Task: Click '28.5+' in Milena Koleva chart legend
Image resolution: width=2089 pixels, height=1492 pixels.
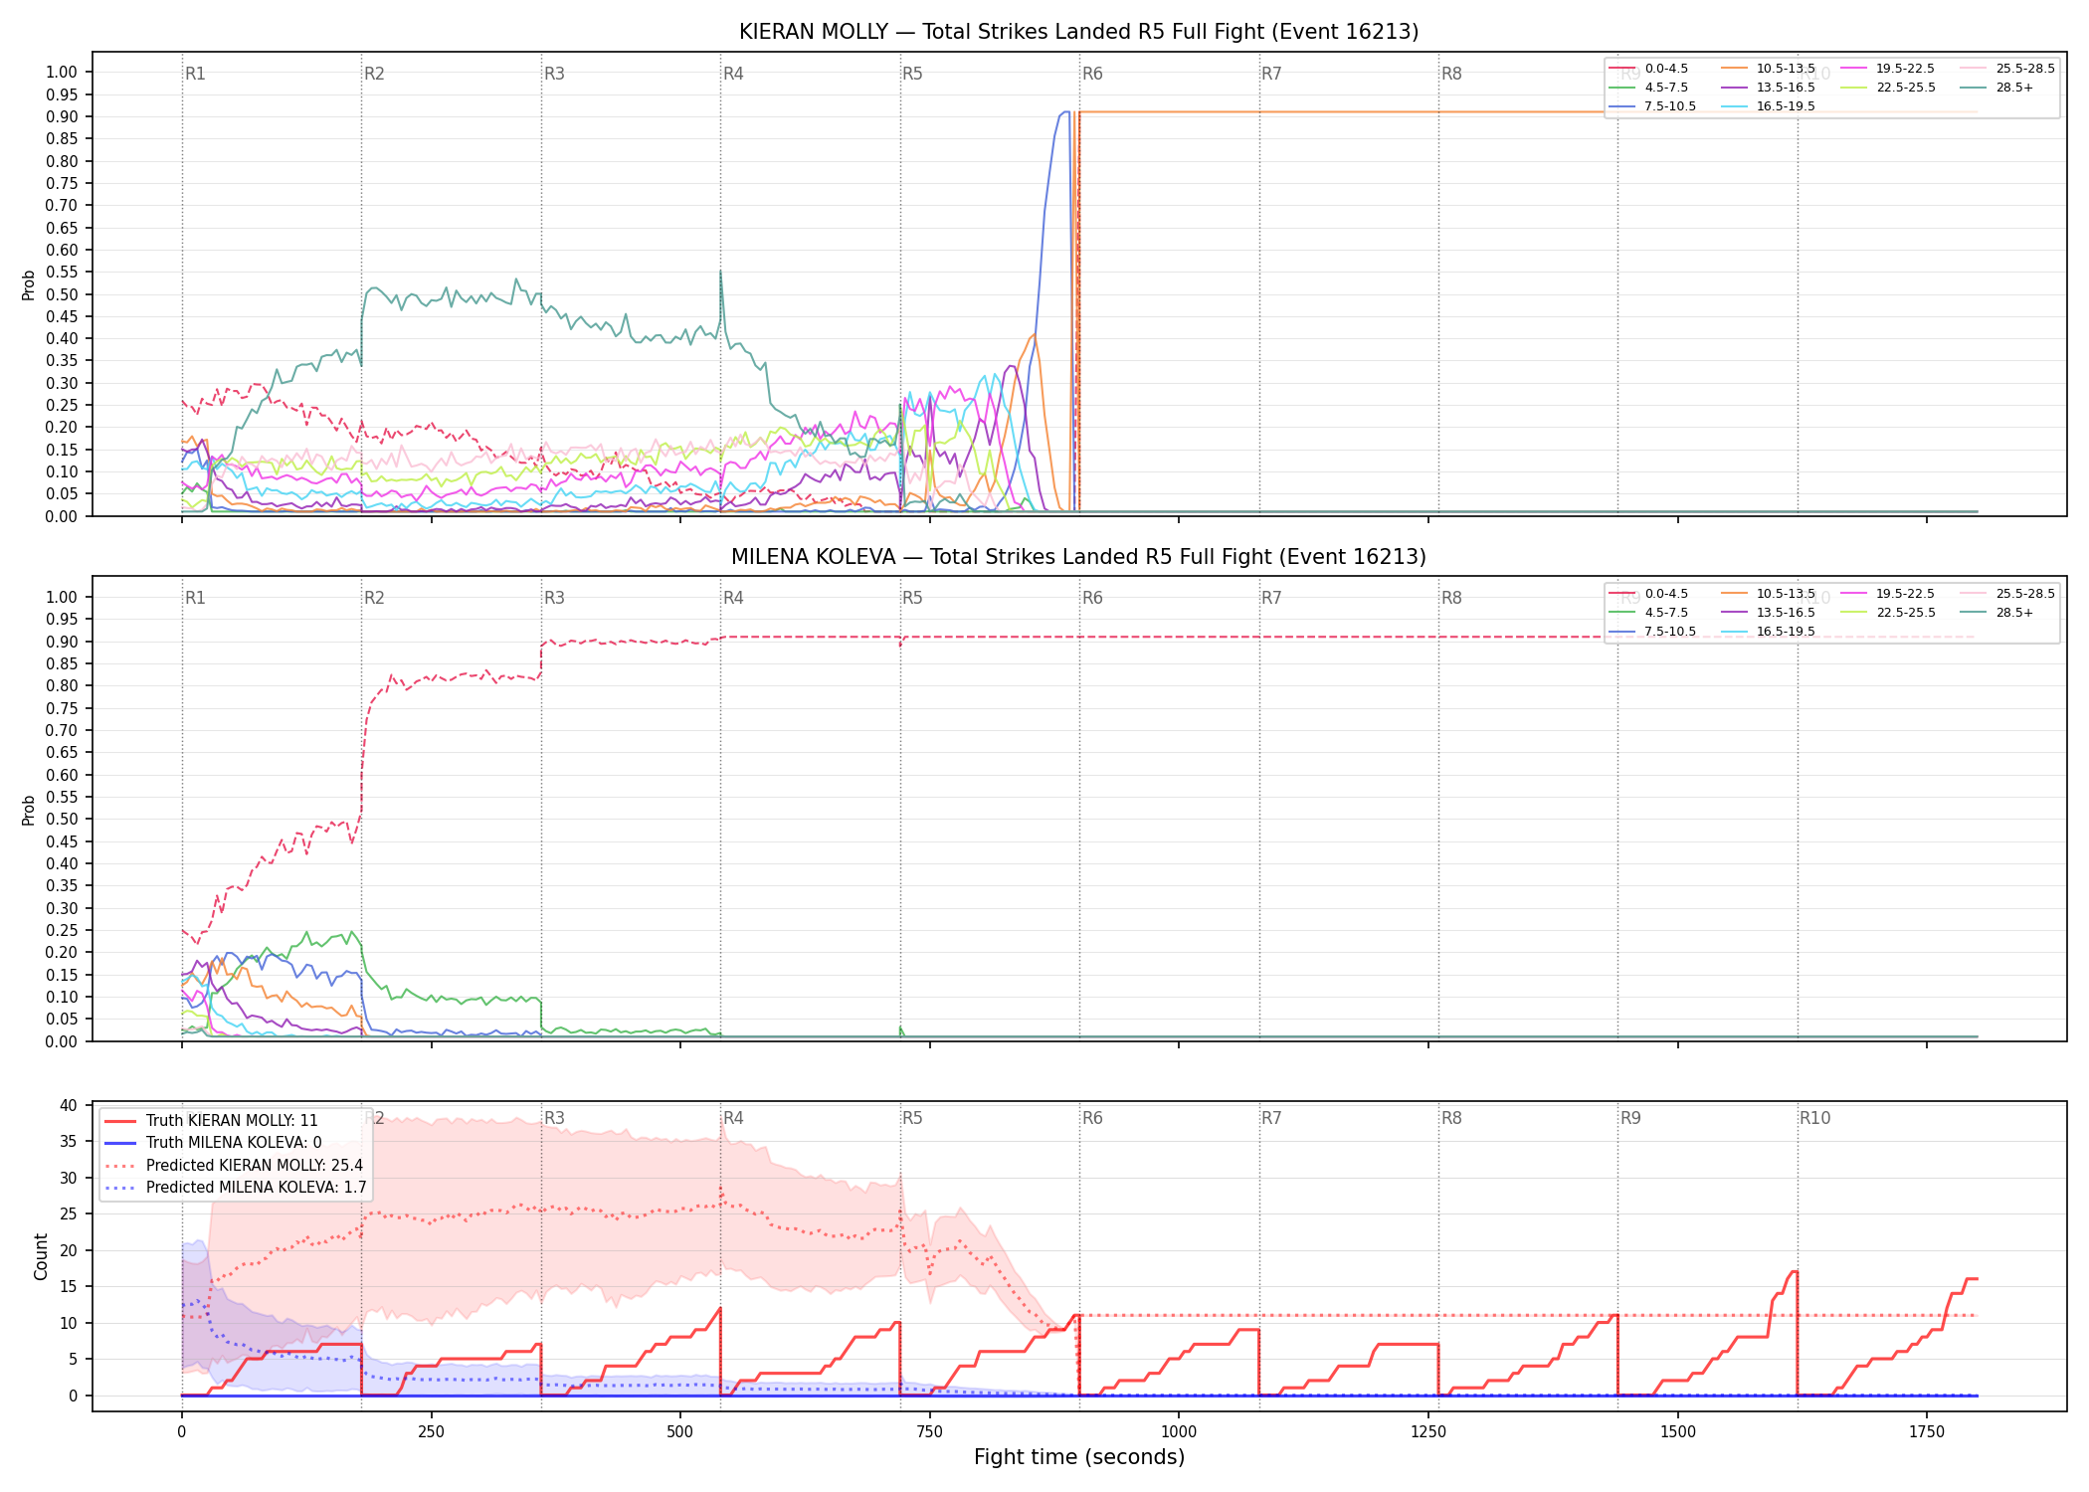Action: [x=2014, y=613]
